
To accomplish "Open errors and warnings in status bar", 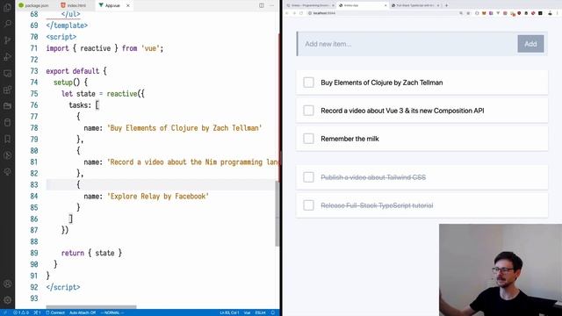I will [x=21, y=312].
